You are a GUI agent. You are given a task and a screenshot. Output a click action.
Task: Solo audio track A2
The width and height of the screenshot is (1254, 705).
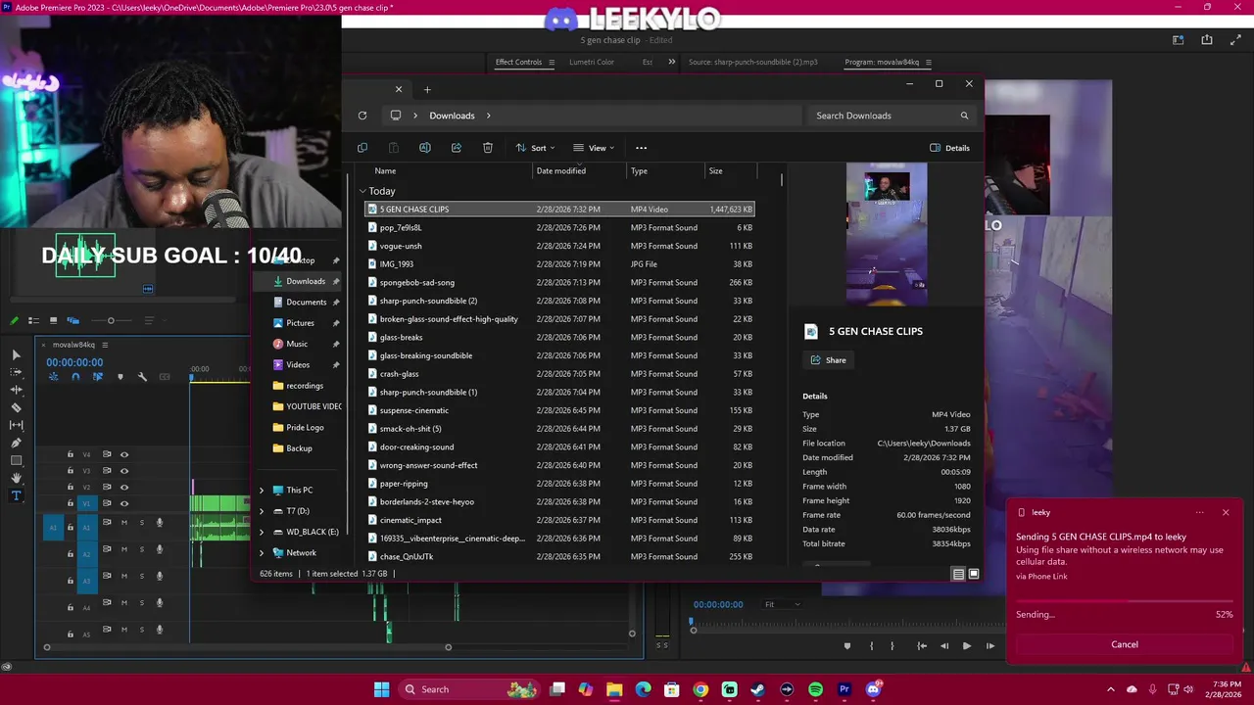pos(141,549)
